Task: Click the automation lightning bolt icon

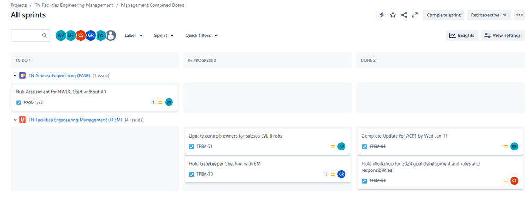Action: 381,15
